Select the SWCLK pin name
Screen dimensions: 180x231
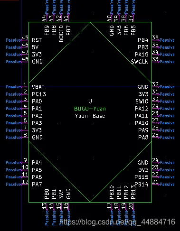pyautogui.click(x=140, y=62)
